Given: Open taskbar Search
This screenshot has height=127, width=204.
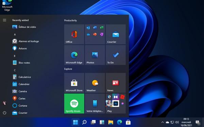Looking at the screenshot, I should pos(84,122).
